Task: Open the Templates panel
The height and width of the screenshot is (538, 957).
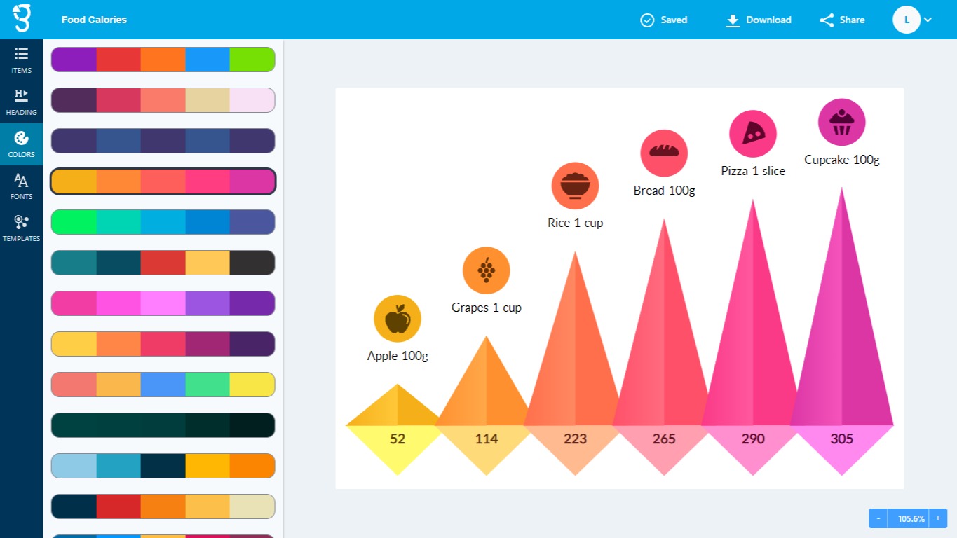Action: click(x=21, y=228)
